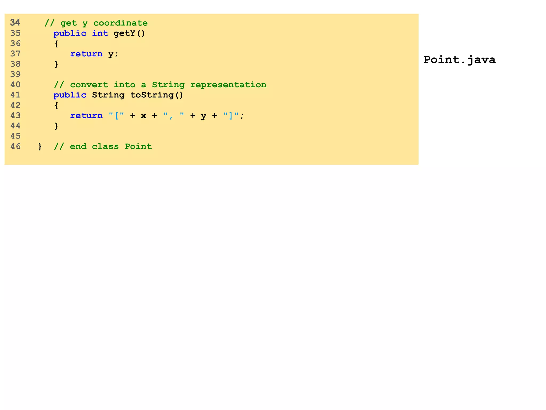Click the getY() method name

pyautogui.click(x=129, y=33)
